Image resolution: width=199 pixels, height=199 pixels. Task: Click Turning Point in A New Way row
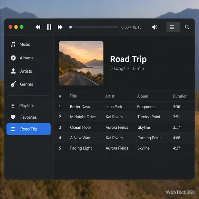149,138
